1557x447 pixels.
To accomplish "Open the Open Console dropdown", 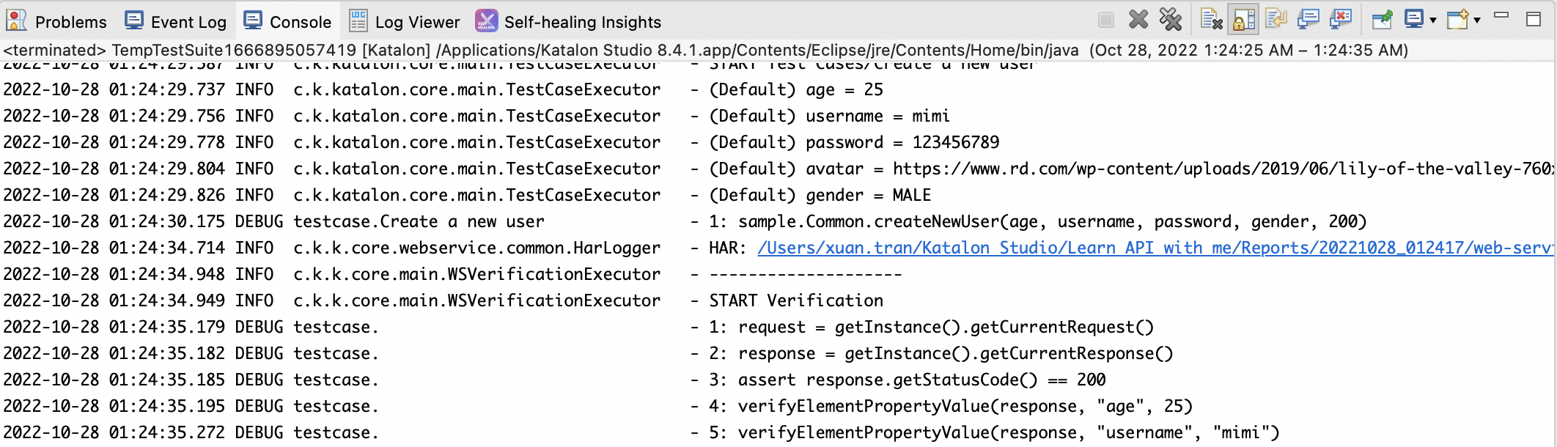I will [1476, 20].
